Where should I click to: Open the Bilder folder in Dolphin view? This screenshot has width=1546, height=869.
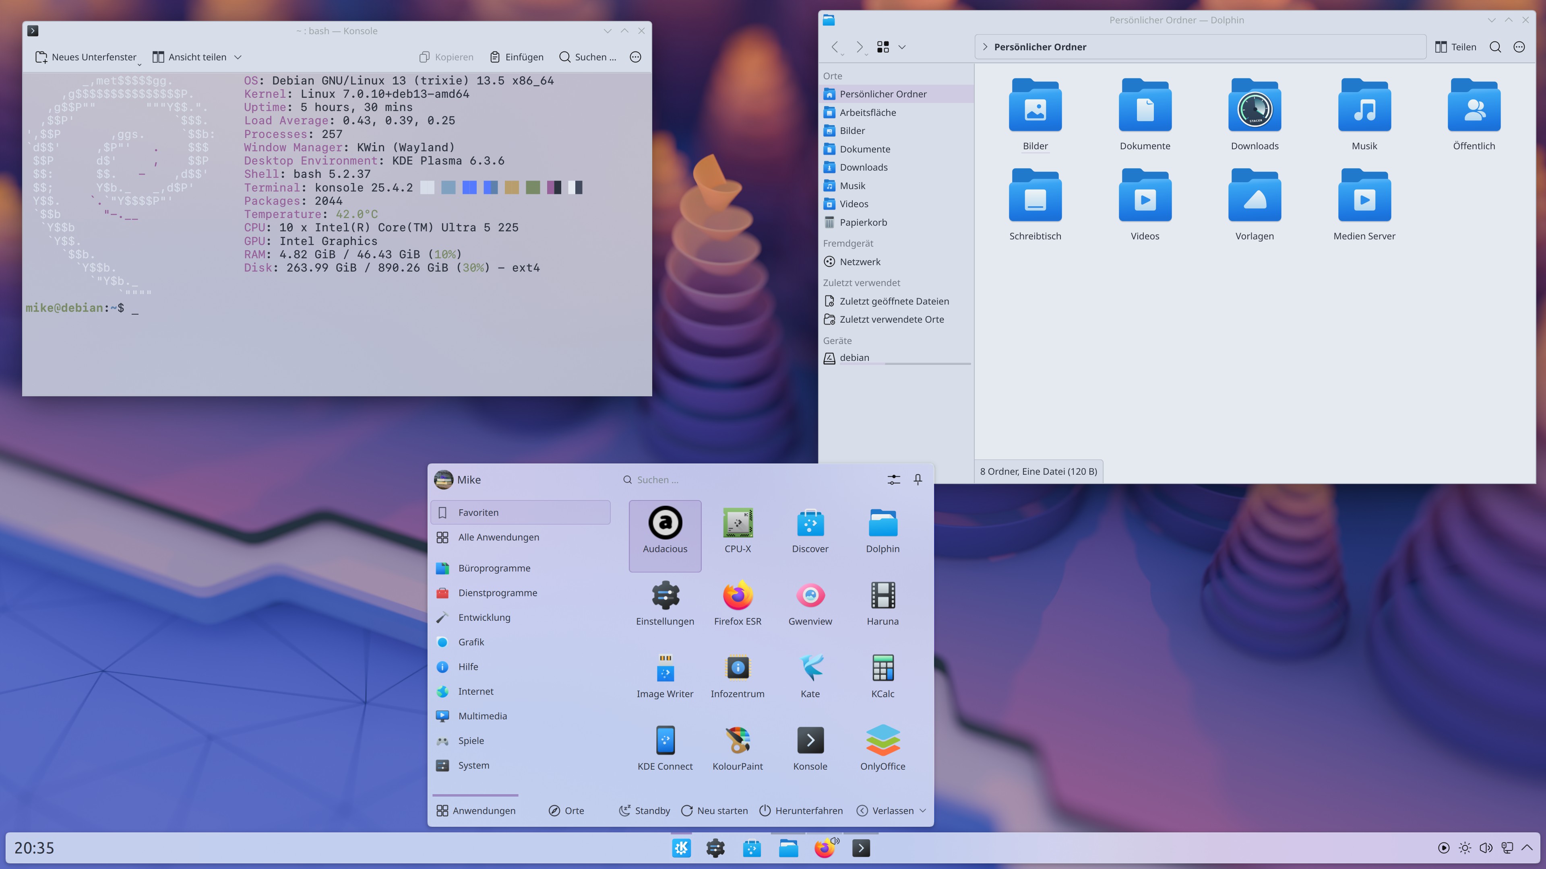1035,115
